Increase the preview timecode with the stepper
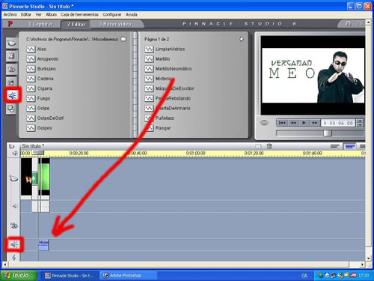374x281 pixels. (360, 121)
